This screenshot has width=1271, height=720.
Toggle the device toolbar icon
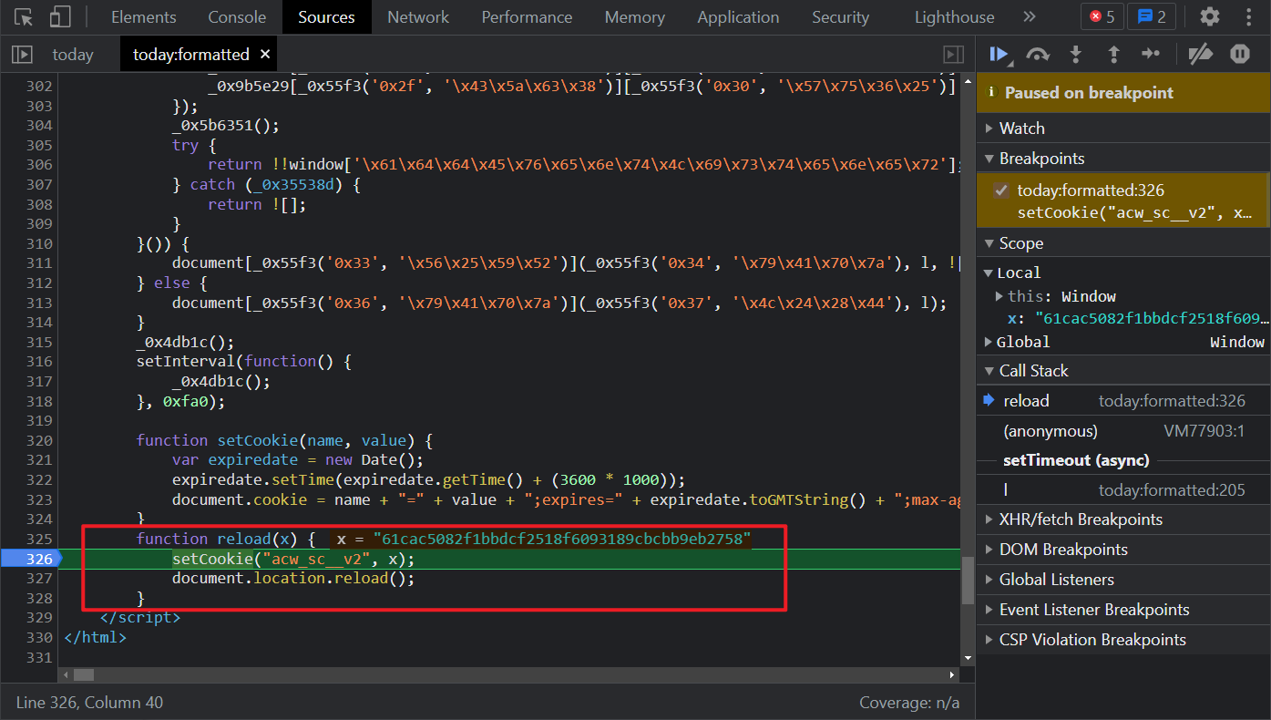tap(60, 16)
